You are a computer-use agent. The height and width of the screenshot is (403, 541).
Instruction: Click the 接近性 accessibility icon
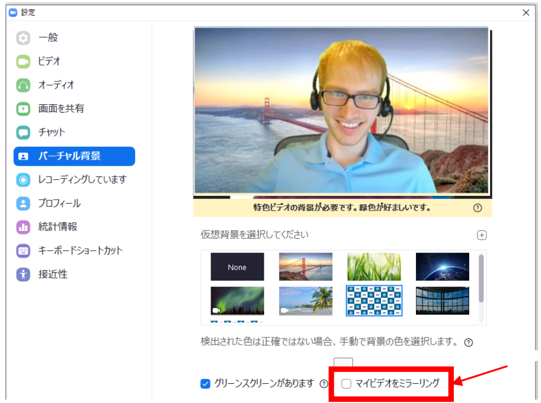tap(23, 275)
